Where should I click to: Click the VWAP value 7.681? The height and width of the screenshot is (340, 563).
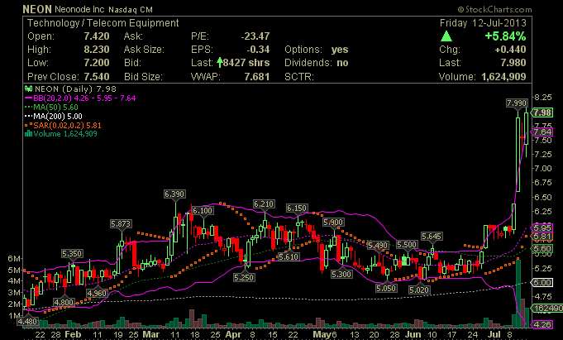[x=257, y=77]
